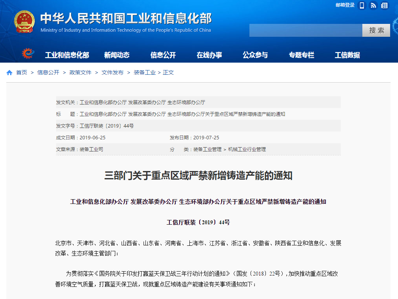Click the home icon in breadcrumb

tap(9, 73)
